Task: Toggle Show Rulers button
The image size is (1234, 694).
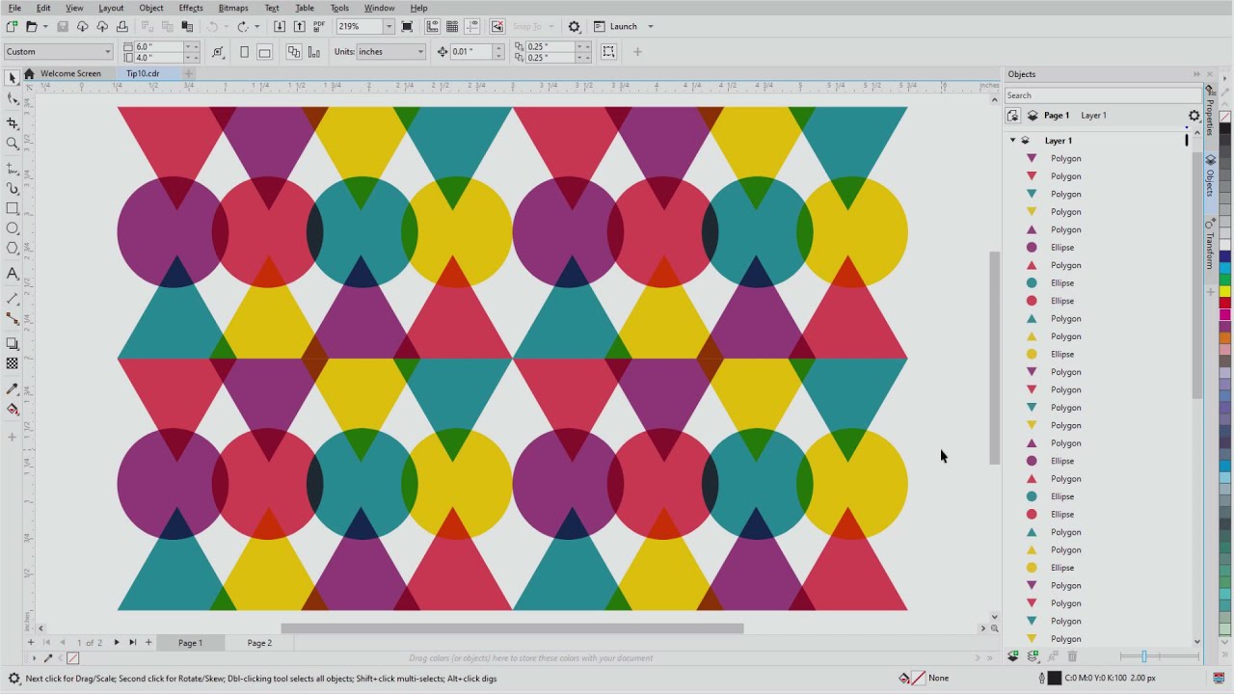Action: point(432,26)
